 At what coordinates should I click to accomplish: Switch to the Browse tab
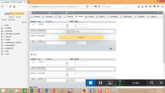pos(35,16)
